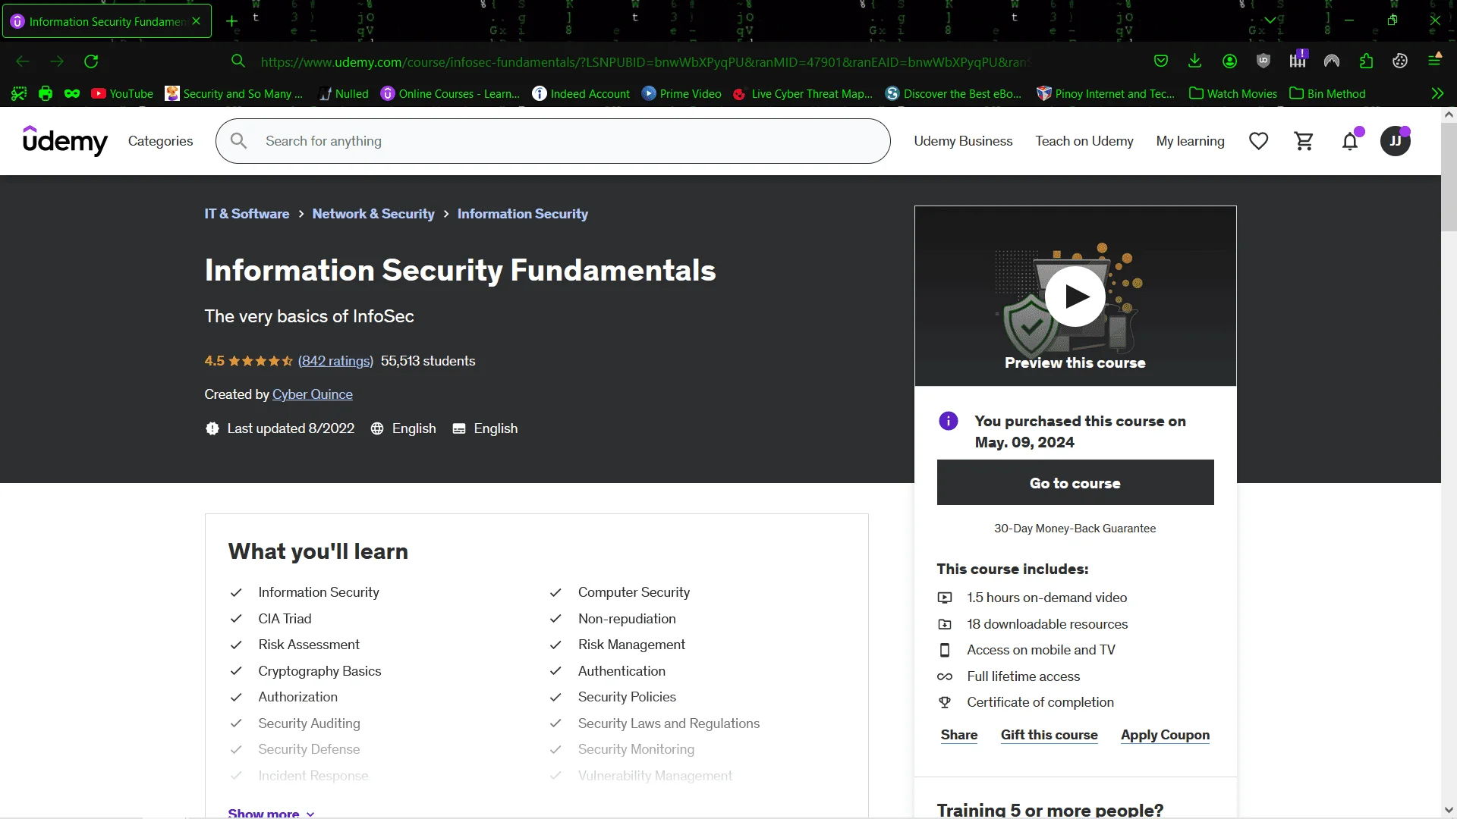Image resolution: width=1457 pixels, height=819 pixels.
Task: Click the page vertical scrollbar thumb
Action: 1449,178
